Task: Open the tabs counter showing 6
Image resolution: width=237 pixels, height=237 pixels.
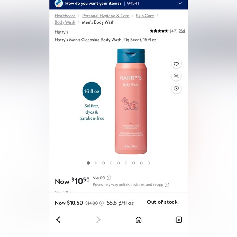Action: (179, 219)
